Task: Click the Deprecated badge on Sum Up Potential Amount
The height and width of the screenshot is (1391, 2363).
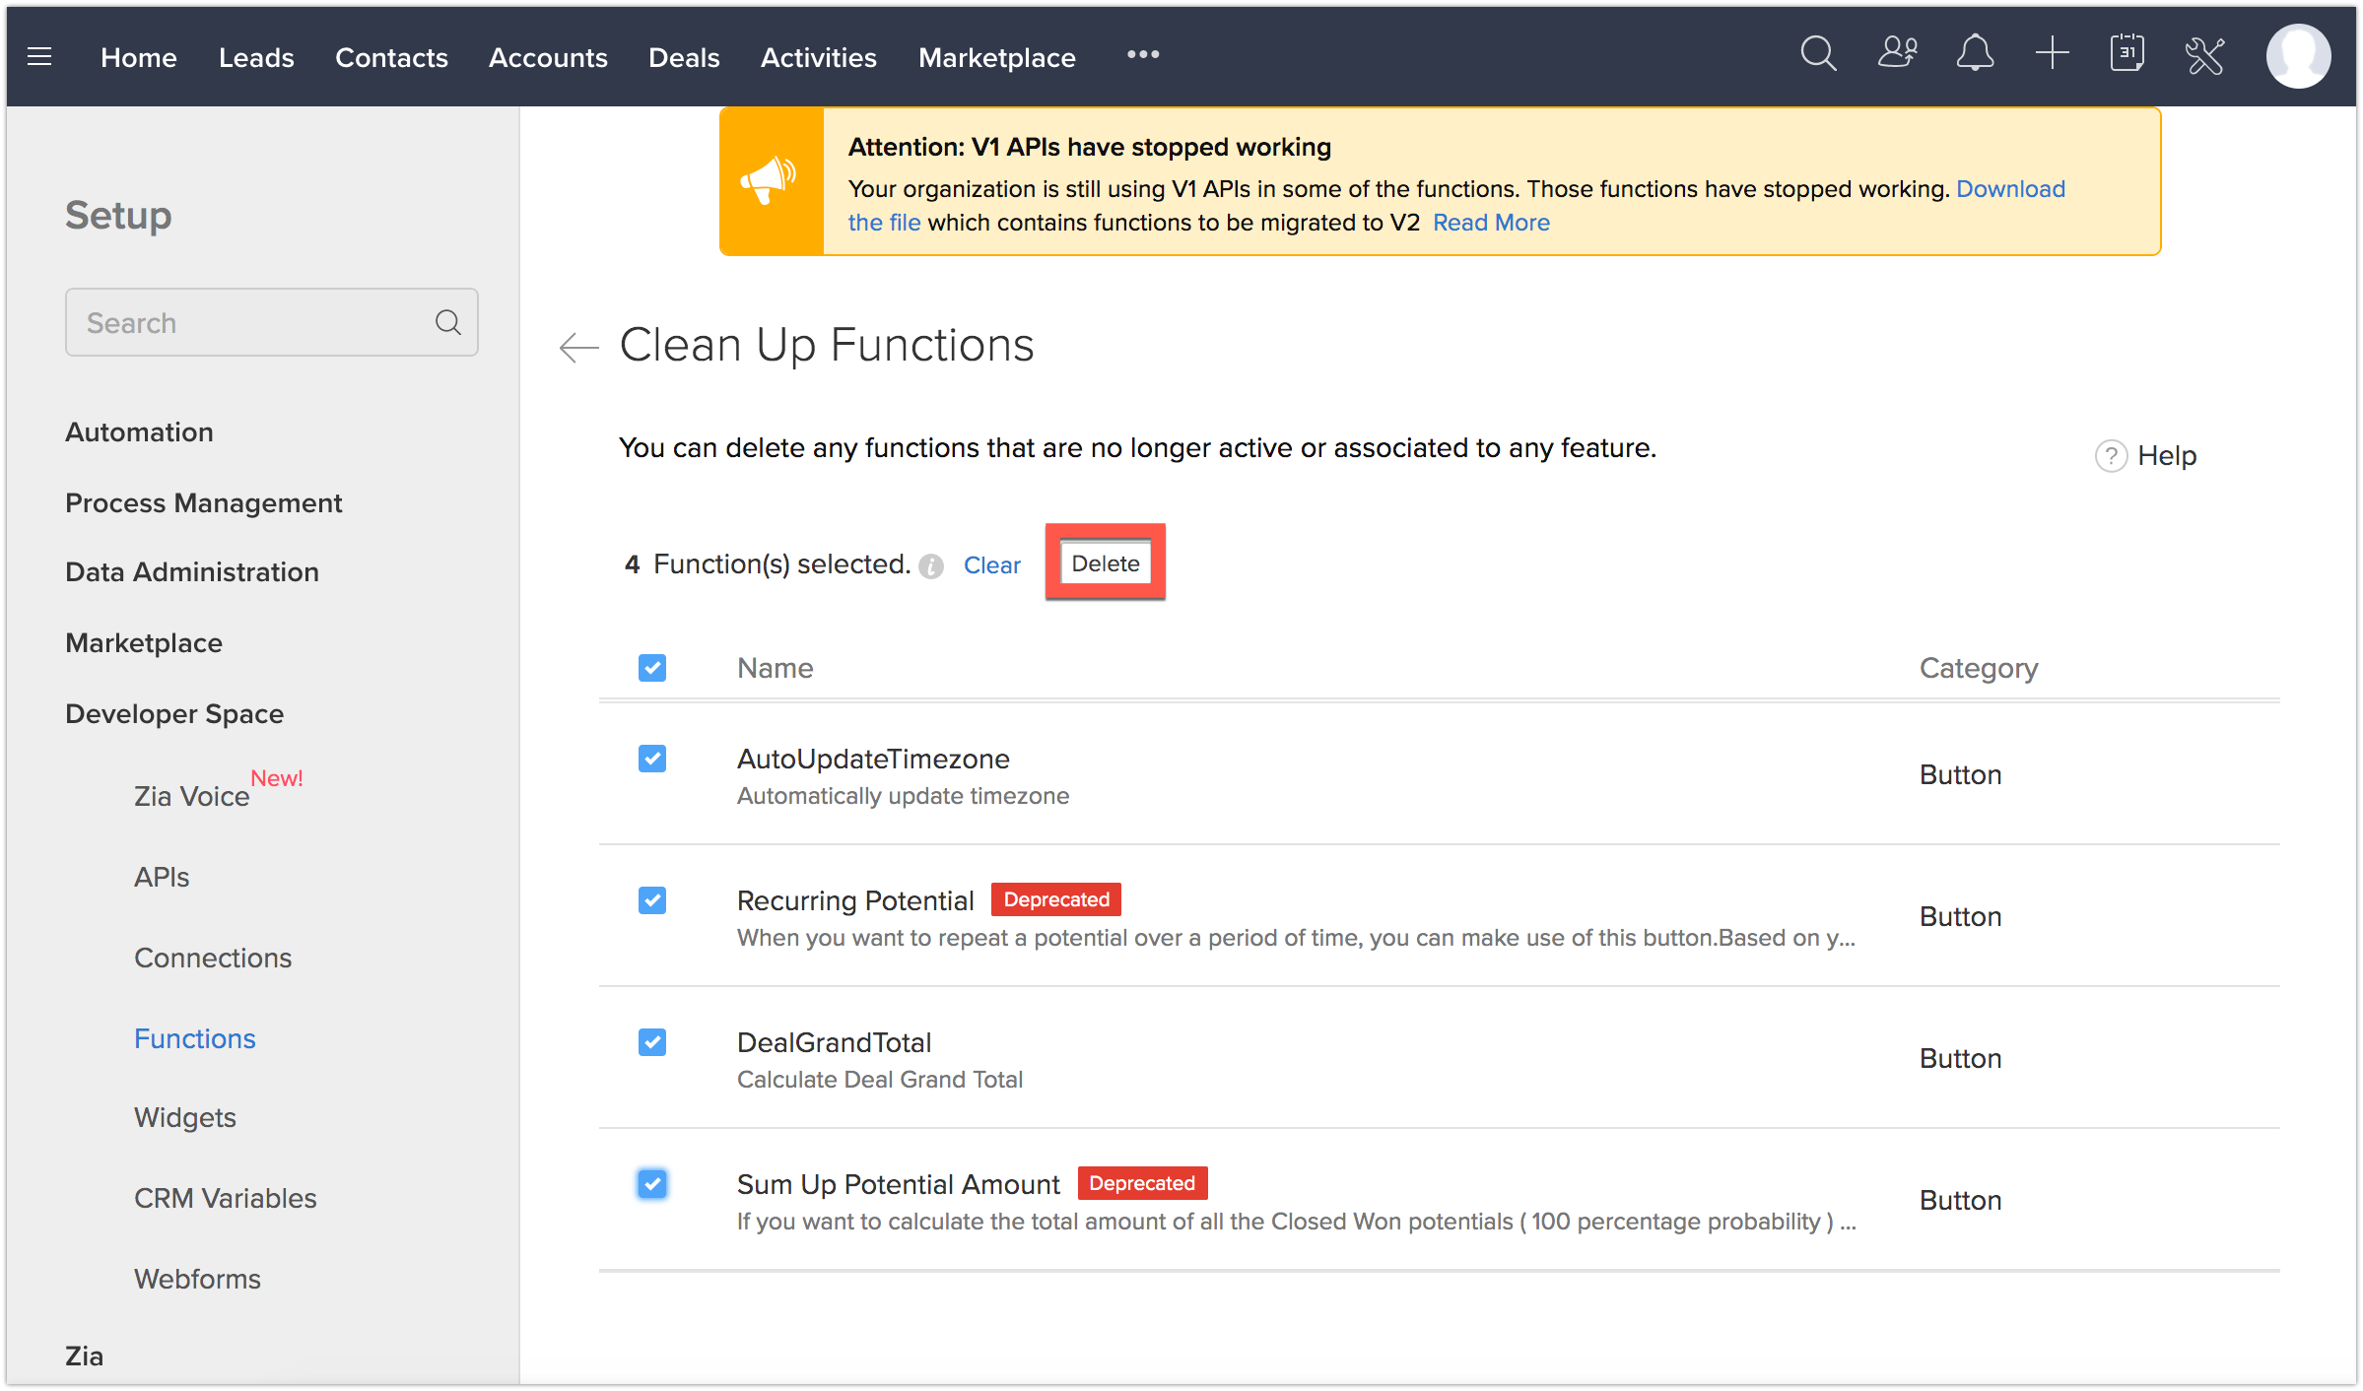Action: coord(1142,1183)
